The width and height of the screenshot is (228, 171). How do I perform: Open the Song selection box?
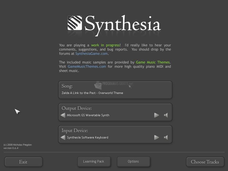[x=115, y=90]
